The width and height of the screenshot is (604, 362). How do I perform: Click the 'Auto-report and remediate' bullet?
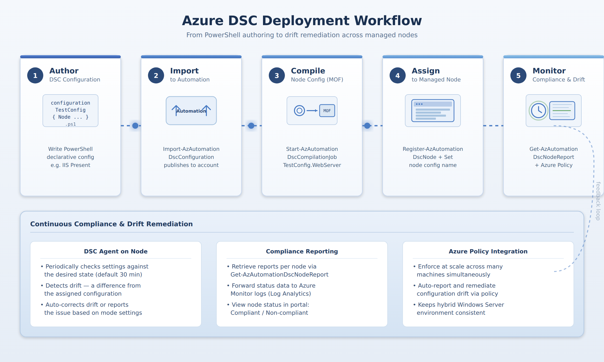[454, 286]
